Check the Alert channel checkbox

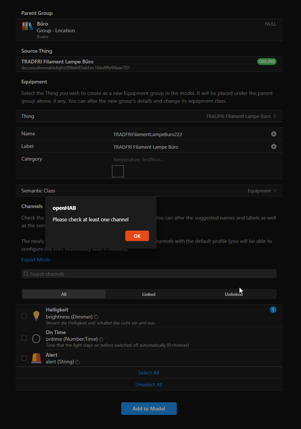(24, 358)
